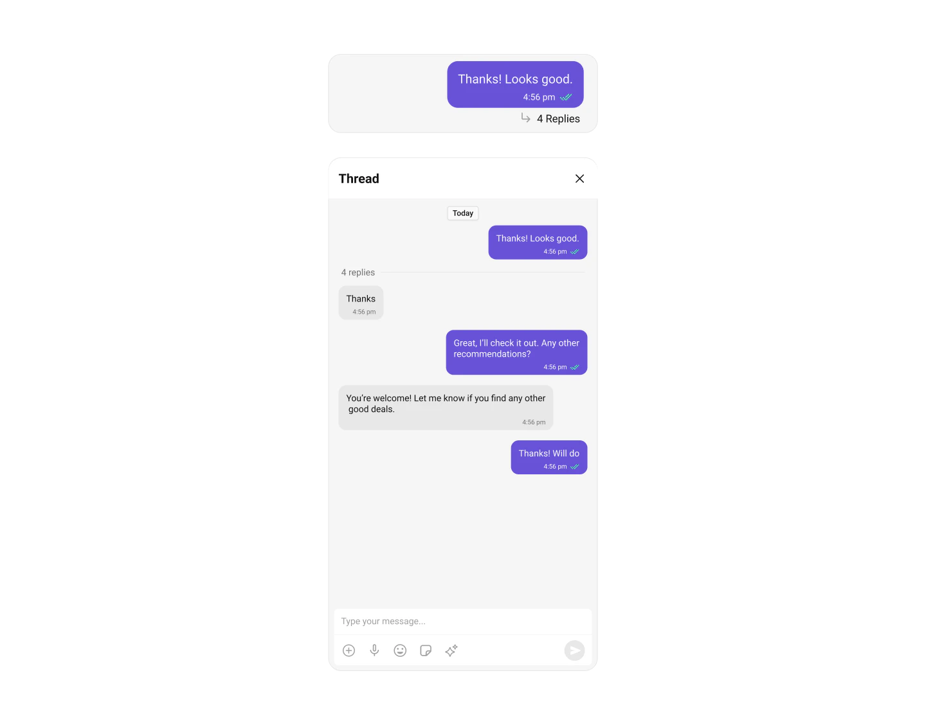
Task: Click the Today date badge
Action: coord(463,213)
